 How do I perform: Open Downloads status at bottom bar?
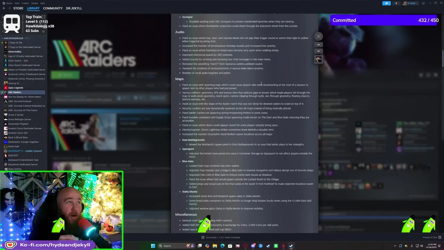pyautogui.click(x=221, y=237)
